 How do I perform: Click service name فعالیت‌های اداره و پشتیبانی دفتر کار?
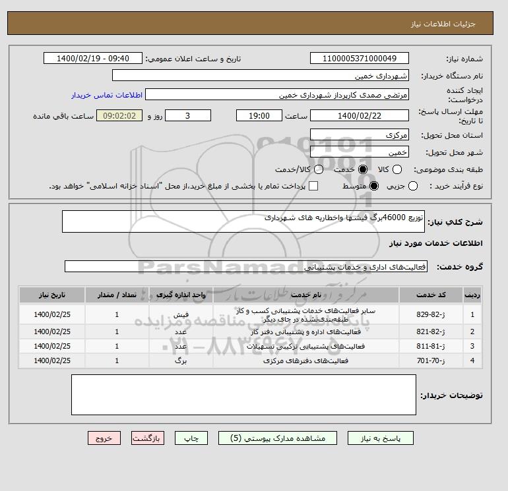(306, 332)
